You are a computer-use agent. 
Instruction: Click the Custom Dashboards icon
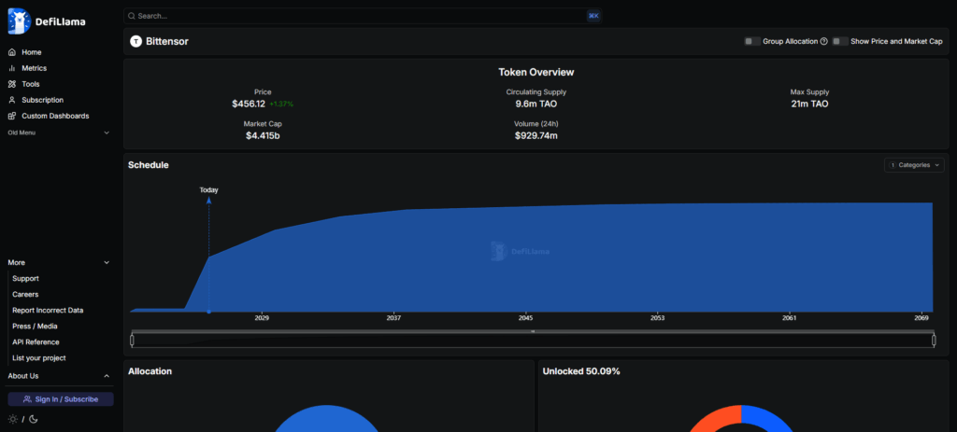click(x=12, y=116)
